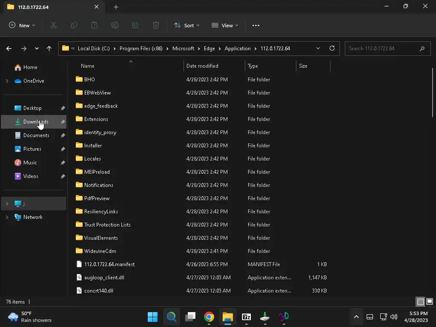The height and width of the screenshot is (327, 436).
Task: Click the vertical scrollbar thumb
Action: click(x=433, y=92)
